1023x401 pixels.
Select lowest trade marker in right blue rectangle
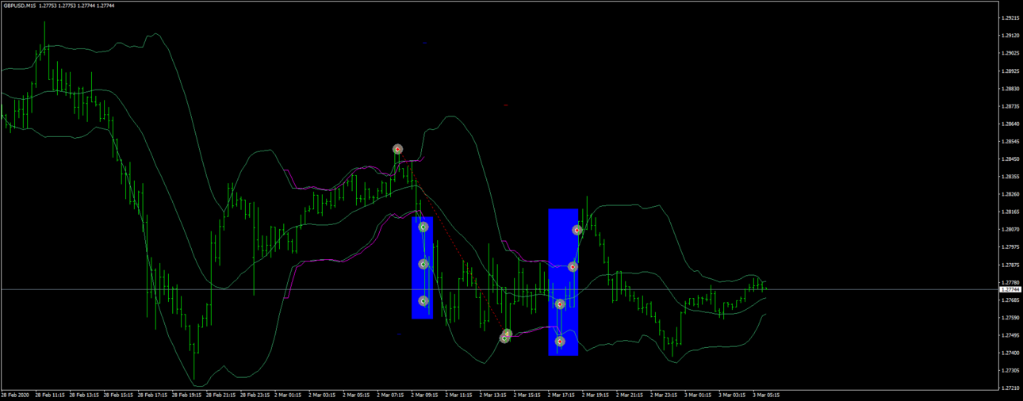[560, 342]
